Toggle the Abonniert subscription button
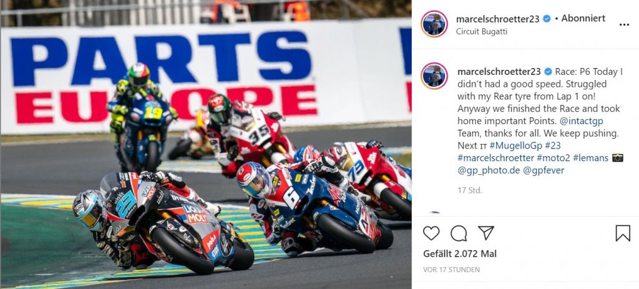 (x=583, y=18)
